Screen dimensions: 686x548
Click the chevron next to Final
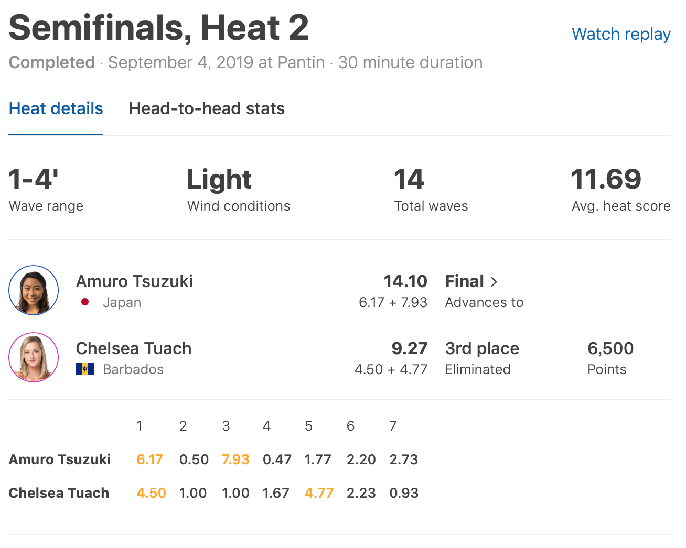(494, 282)
